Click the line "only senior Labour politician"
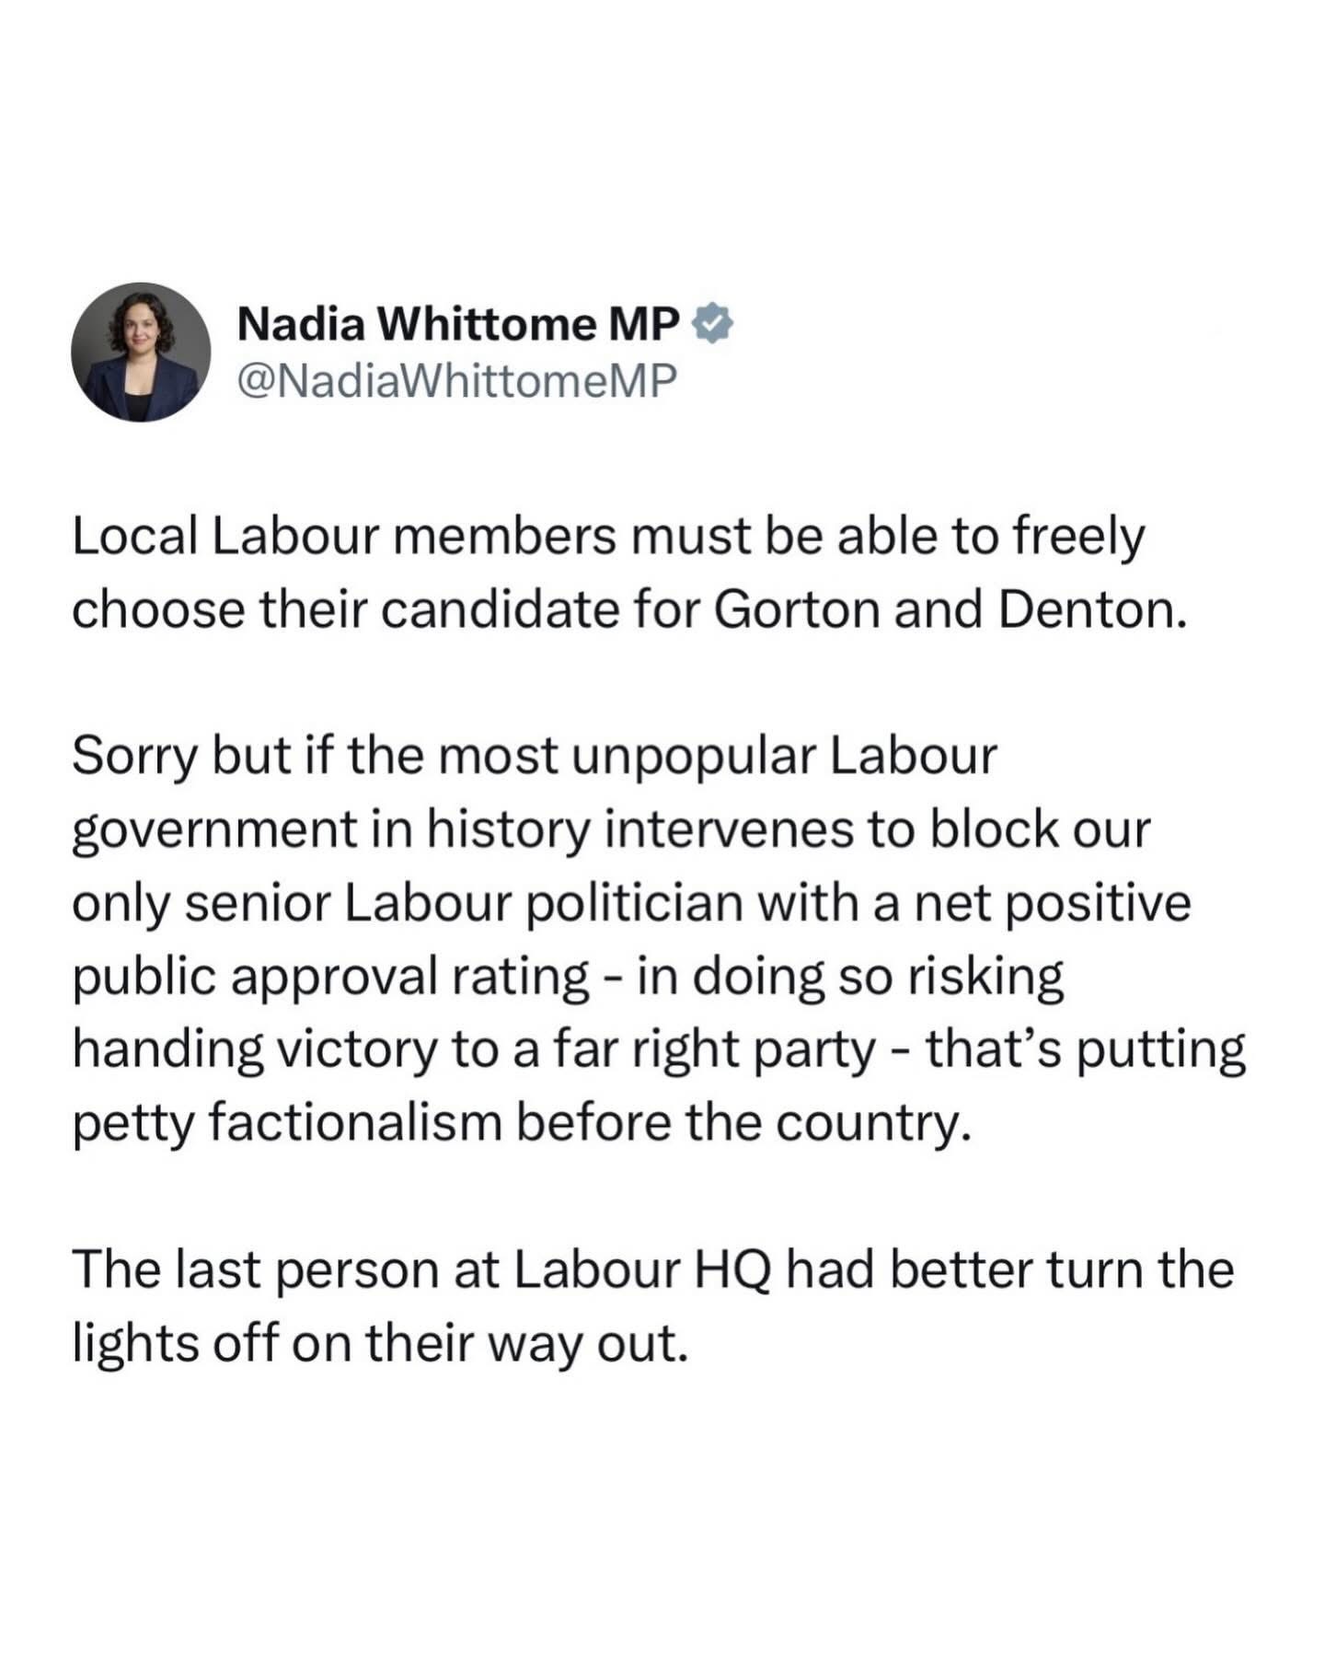 [x=631, y=903]
